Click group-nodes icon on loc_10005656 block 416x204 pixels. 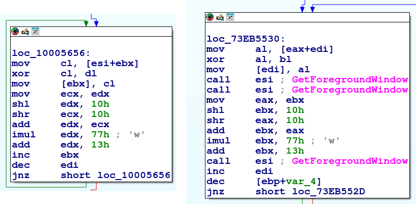35,31
